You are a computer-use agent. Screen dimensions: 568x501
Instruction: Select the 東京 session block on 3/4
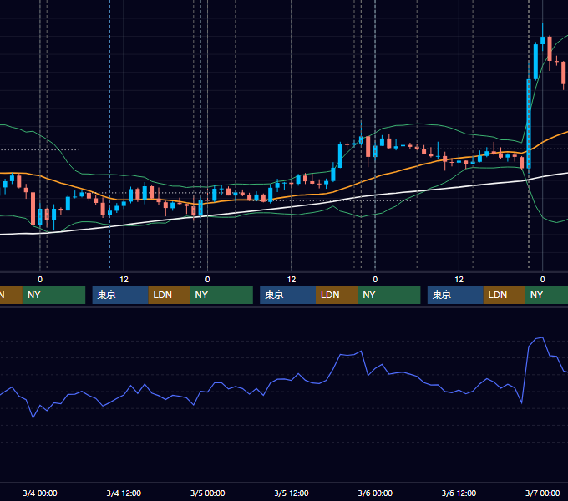pos(120,295)
